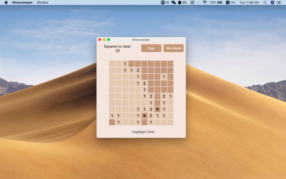The image size is (286, 179).
Task: Enable the Flag(Right Click) checkbox
Action: [129, 132]
